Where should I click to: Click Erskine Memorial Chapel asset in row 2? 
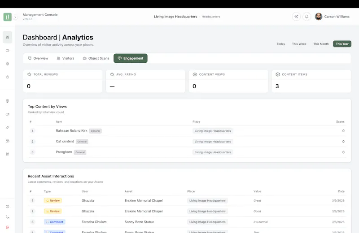pyautogui.click(x=144, y=211)
